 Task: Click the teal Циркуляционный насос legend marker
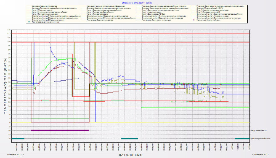[x=28, y=22]
